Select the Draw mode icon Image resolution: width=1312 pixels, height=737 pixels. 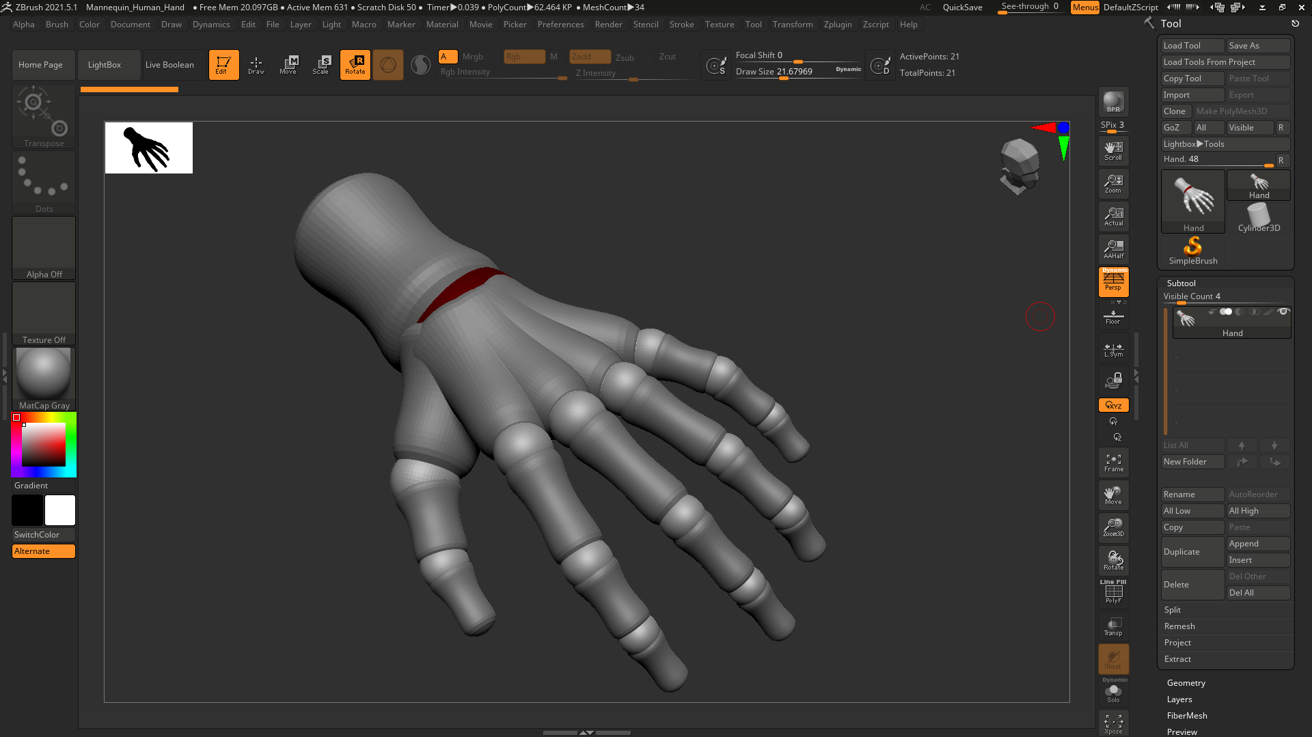pyautogui.click(x=256, y=65)
